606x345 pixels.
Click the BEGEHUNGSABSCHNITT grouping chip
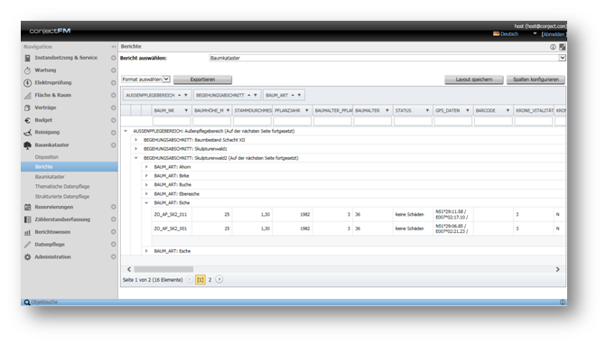point(227,95)
